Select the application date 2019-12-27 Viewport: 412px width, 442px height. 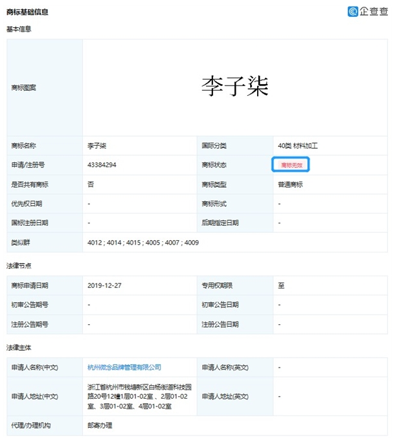click(x=104, y=285)
